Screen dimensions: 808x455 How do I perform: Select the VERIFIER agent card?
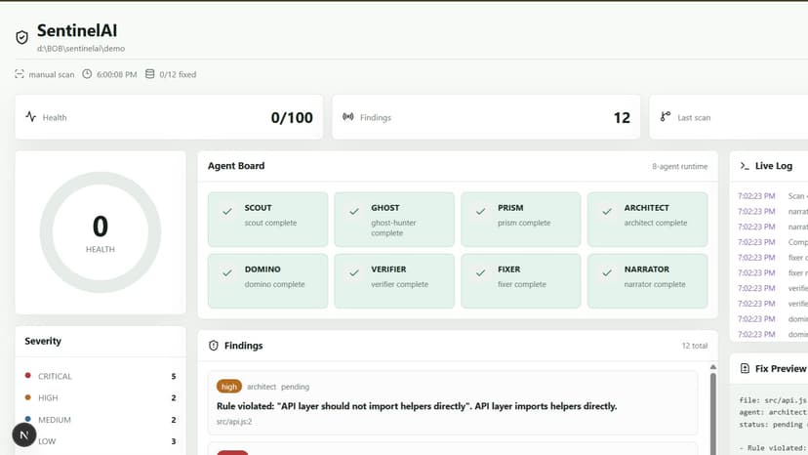394,280
